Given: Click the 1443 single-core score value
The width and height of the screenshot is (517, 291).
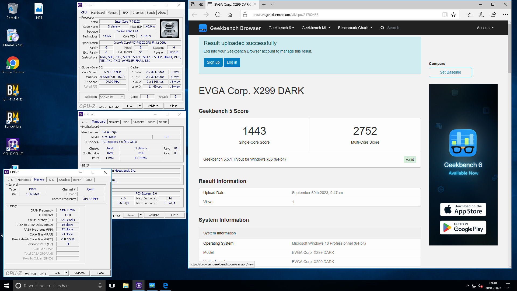Looking at the screenshot, I should 254,131.
